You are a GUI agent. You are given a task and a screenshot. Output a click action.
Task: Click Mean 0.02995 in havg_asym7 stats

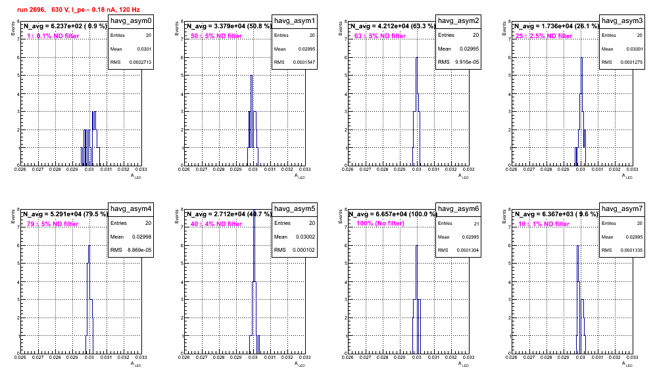click(x=622, y=237)
